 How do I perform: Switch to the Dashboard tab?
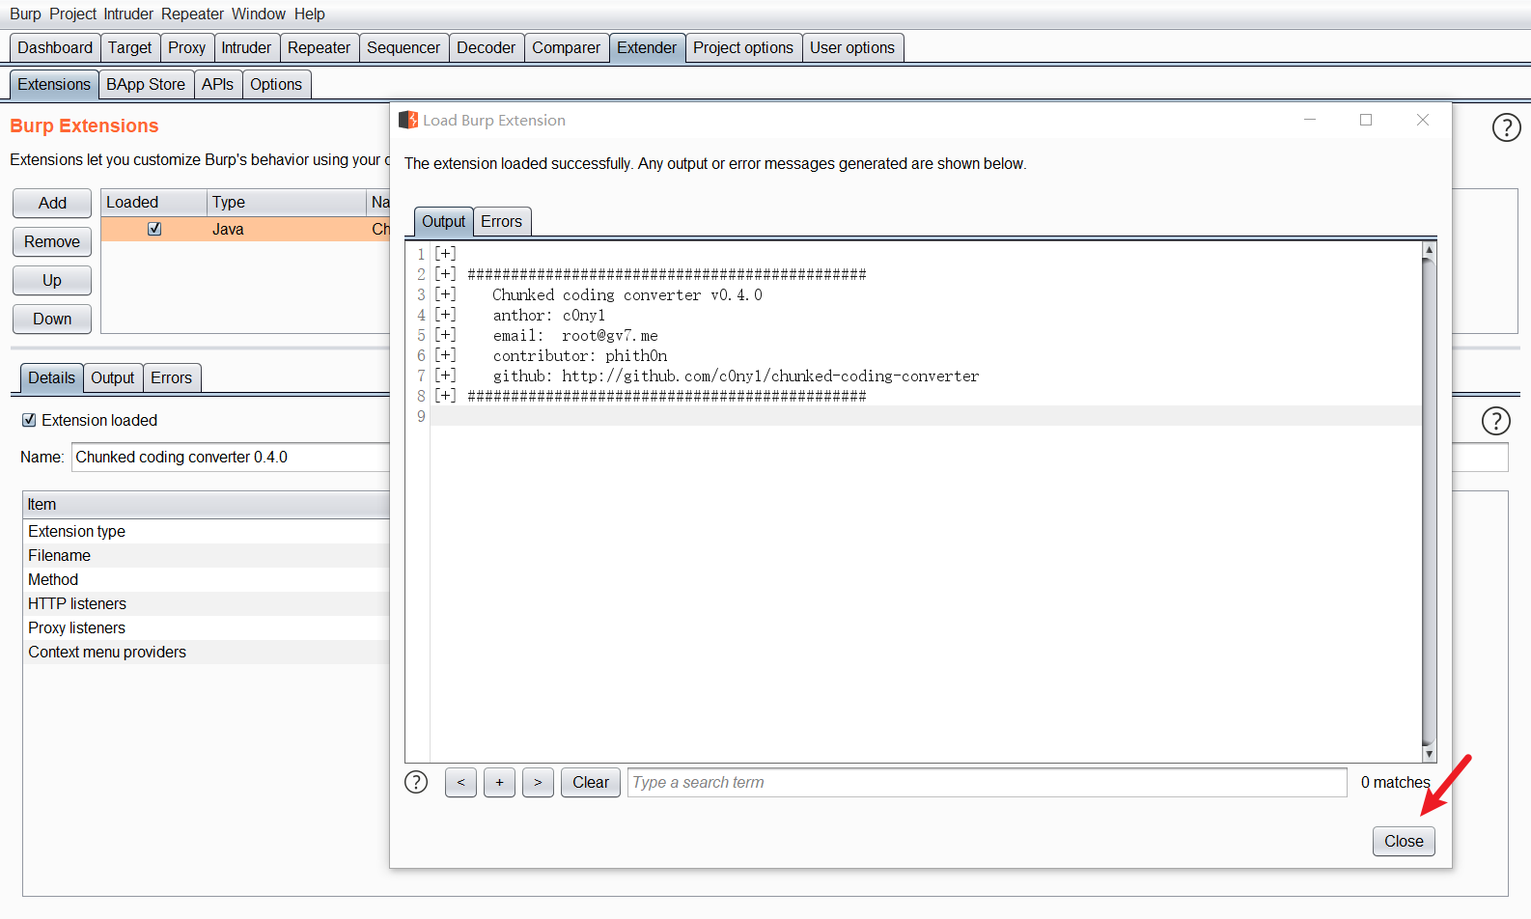[55, 47]
